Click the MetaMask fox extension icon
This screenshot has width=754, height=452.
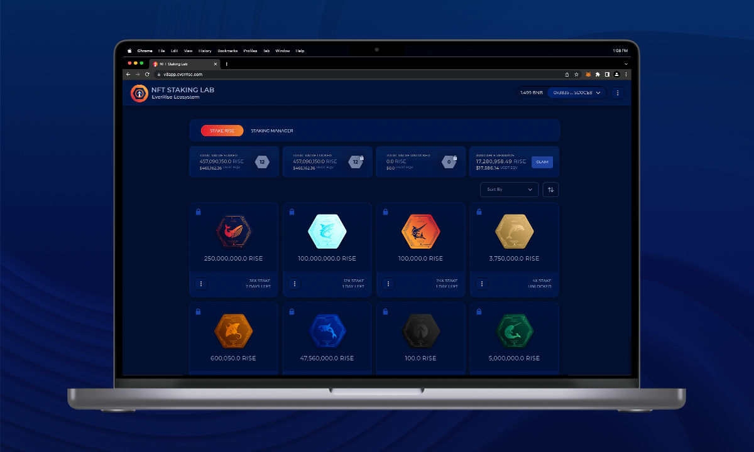tap(588, 74)
